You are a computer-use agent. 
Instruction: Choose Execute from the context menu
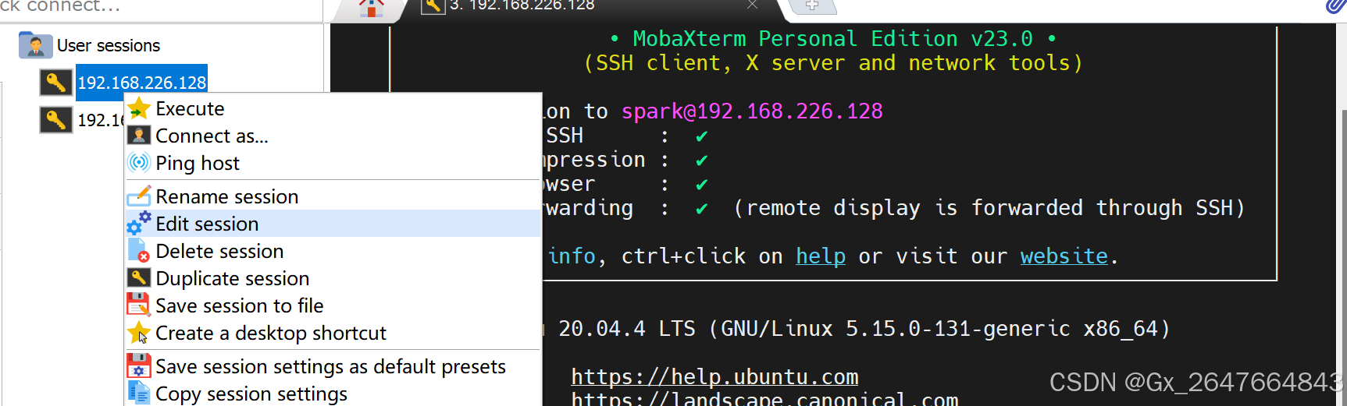click(x=333, y=108)
